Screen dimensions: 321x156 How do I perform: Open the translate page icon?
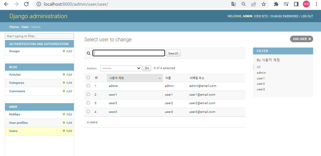click(233, 4)
